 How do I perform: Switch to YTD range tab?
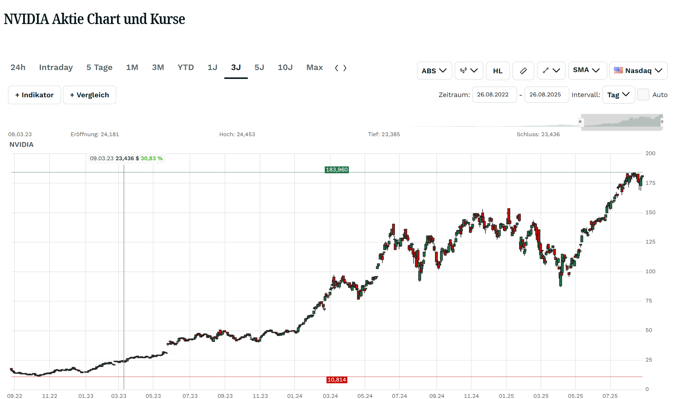click(186, 68)
